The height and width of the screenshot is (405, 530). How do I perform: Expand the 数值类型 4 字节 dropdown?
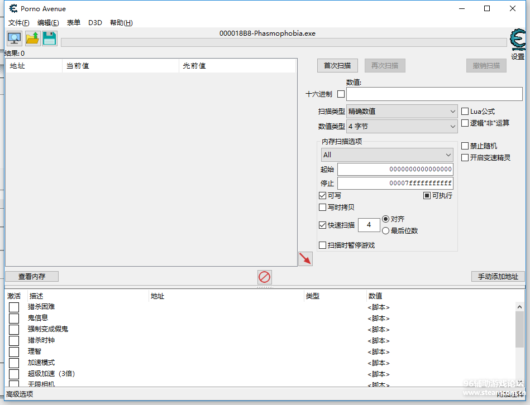pyautogui.click(x=402, y=127)
